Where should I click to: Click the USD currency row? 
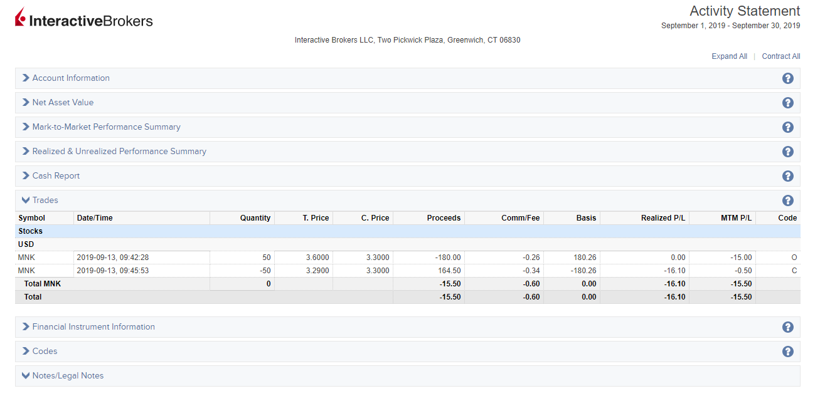click(x=408, y=244)
